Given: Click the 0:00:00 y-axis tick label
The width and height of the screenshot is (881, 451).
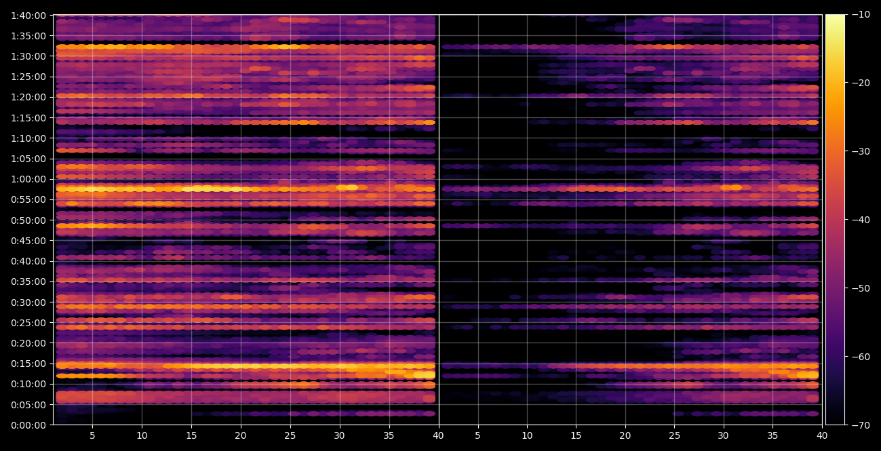Looking at the screenshot, I should [28, 425].
